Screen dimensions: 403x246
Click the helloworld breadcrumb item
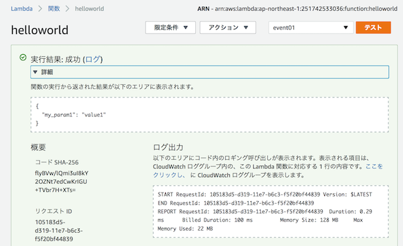[x=90, y=9]
